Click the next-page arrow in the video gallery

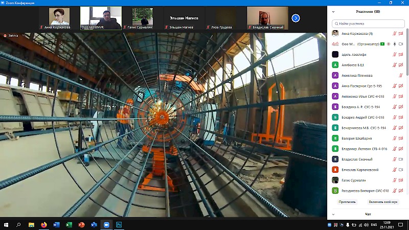click(x=296, y=18)
